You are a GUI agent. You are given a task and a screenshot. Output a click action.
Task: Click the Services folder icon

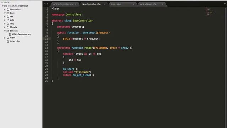click(8, 31)
